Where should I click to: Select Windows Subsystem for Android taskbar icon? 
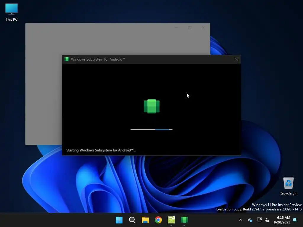tap(184, 220)
